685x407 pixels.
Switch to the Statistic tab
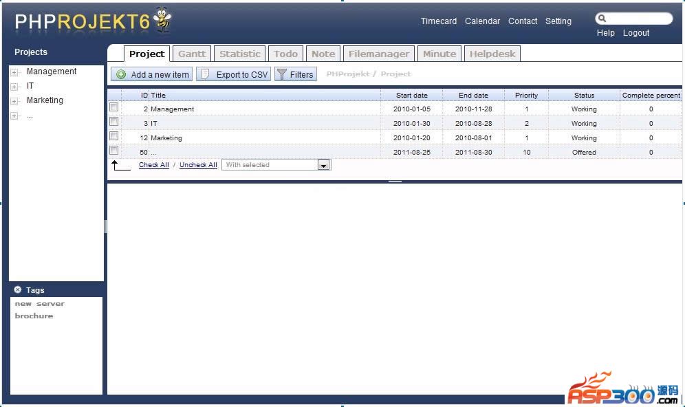click(x=240, y=54)
